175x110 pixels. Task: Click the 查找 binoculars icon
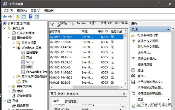click(133, 76)
